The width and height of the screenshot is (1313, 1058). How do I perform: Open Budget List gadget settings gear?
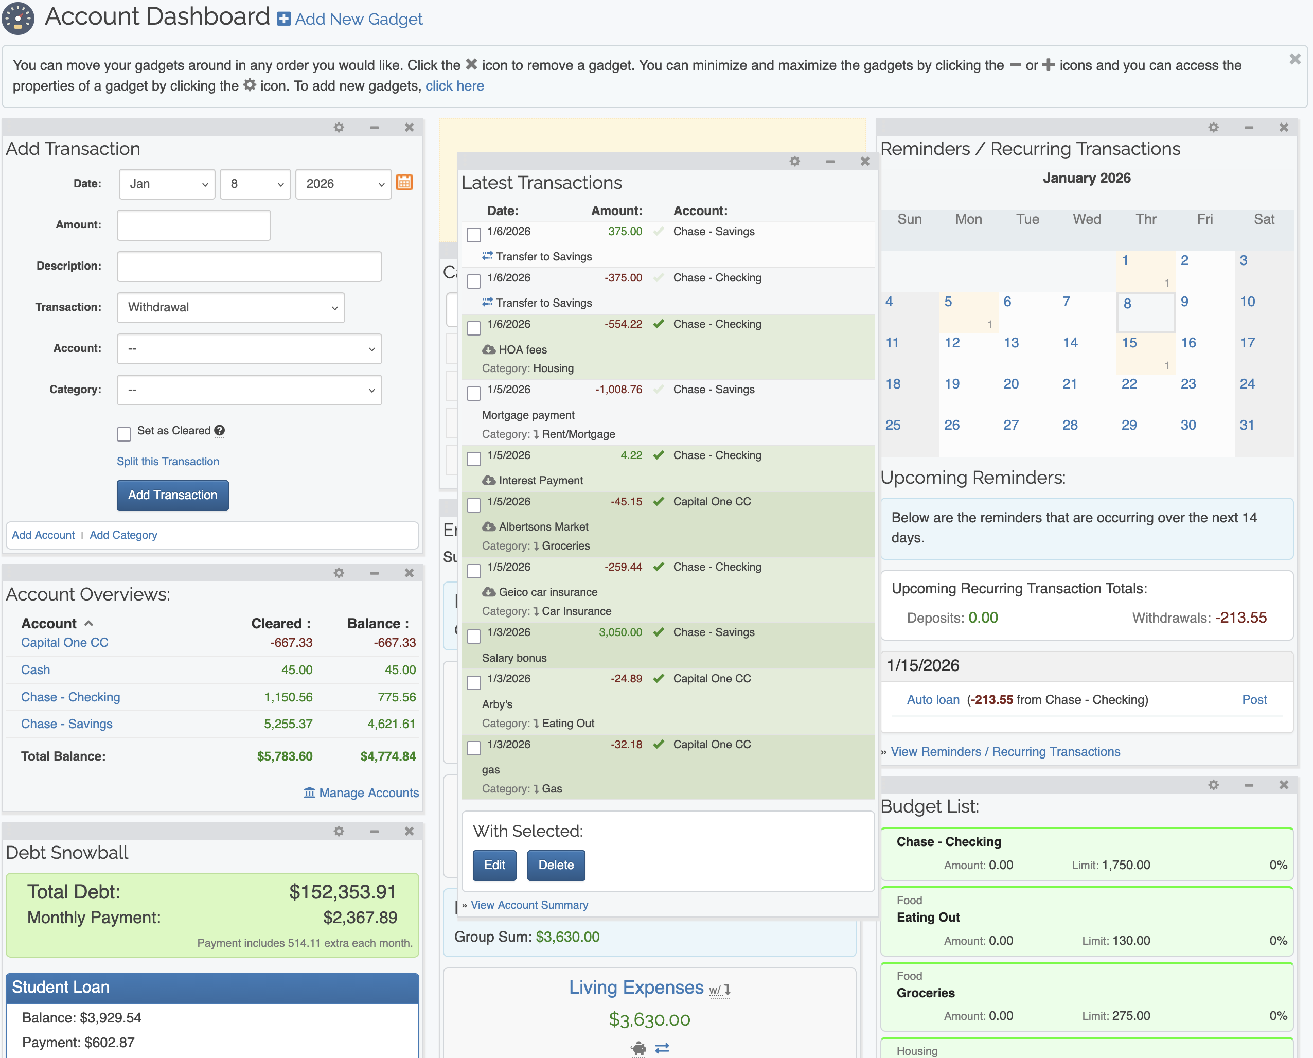point(1213,785)
